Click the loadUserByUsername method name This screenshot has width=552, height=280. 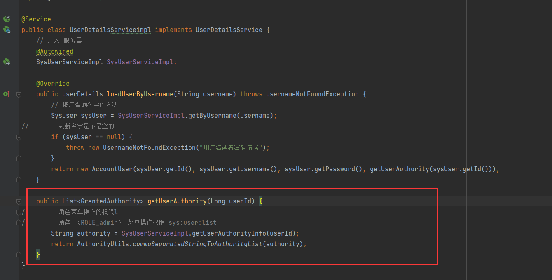coord(140,94)
